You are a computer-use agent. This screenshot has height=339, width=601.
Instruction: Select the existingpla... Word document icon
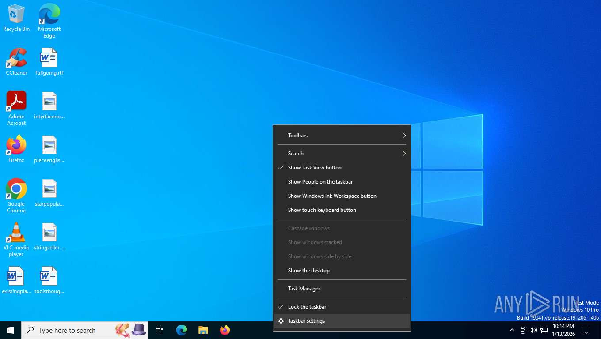click(x=16, y=280)
